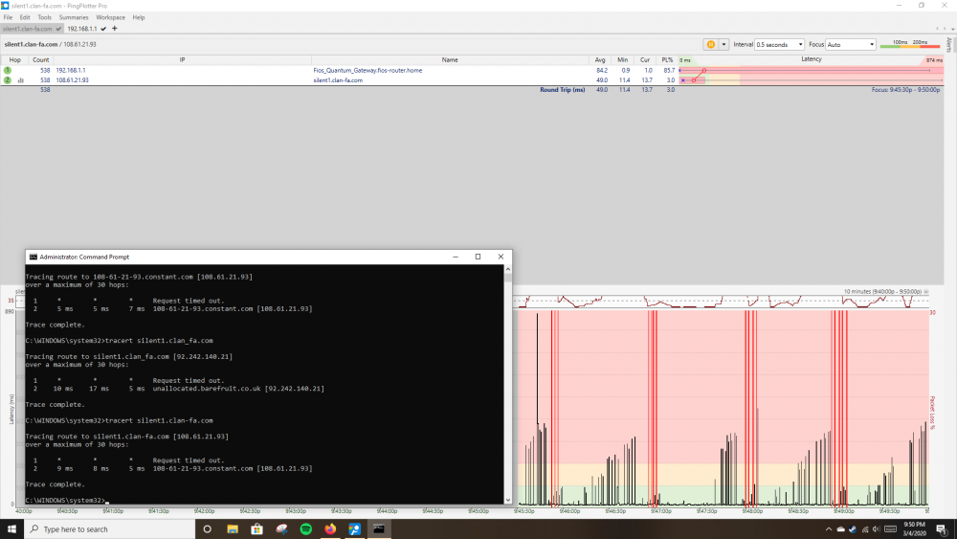Open the Focus dropdown set to Auto
This screenshot has height=539, width=957.
851,45
